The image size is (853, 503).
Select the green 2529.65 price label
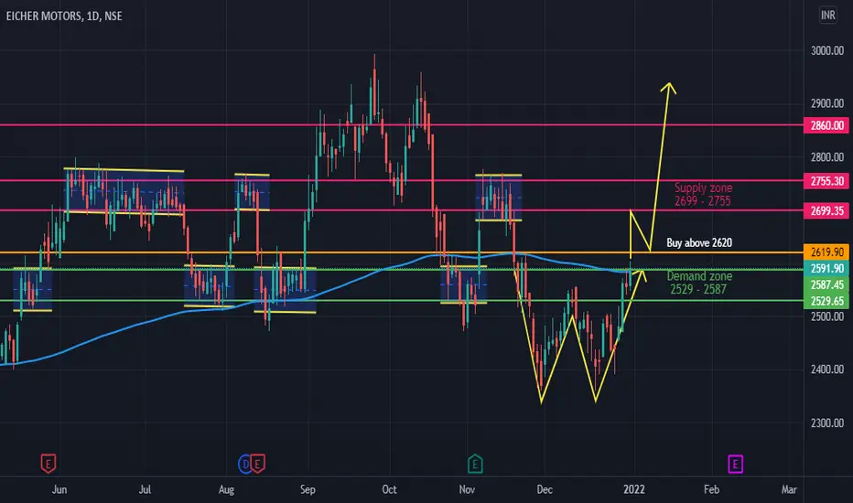tap(826, 301)
